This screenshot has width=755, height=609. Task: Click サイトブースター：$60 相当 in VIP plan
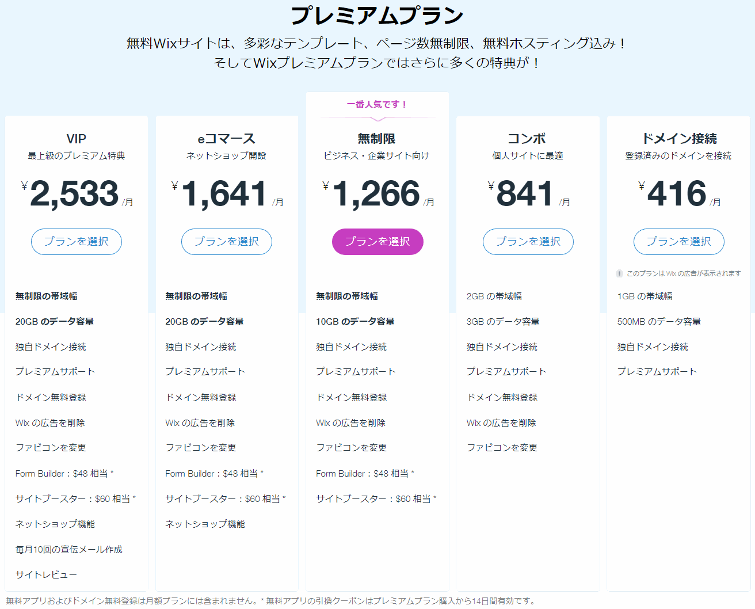(75, 499)
